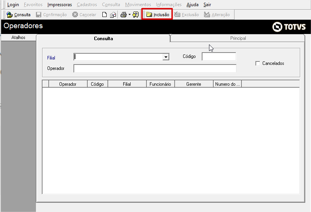Image resolution: width=311 pixels, height=212 pixels.
Task: Open the Login menu
Action: tap(13, 5)
